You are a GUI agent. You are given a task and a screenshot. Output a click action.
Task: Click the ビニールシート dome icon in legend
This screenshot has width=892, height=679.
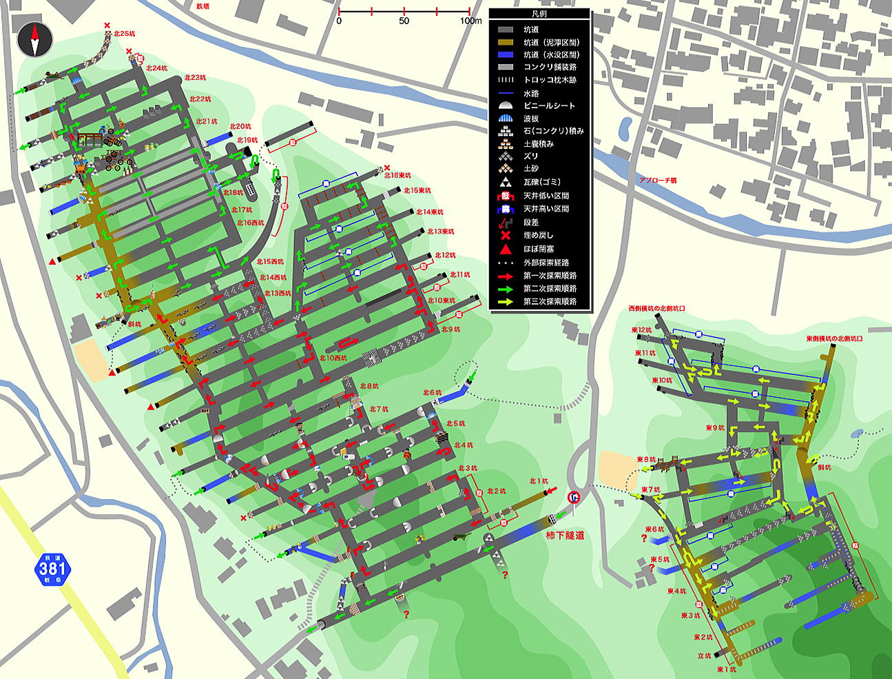506,106
